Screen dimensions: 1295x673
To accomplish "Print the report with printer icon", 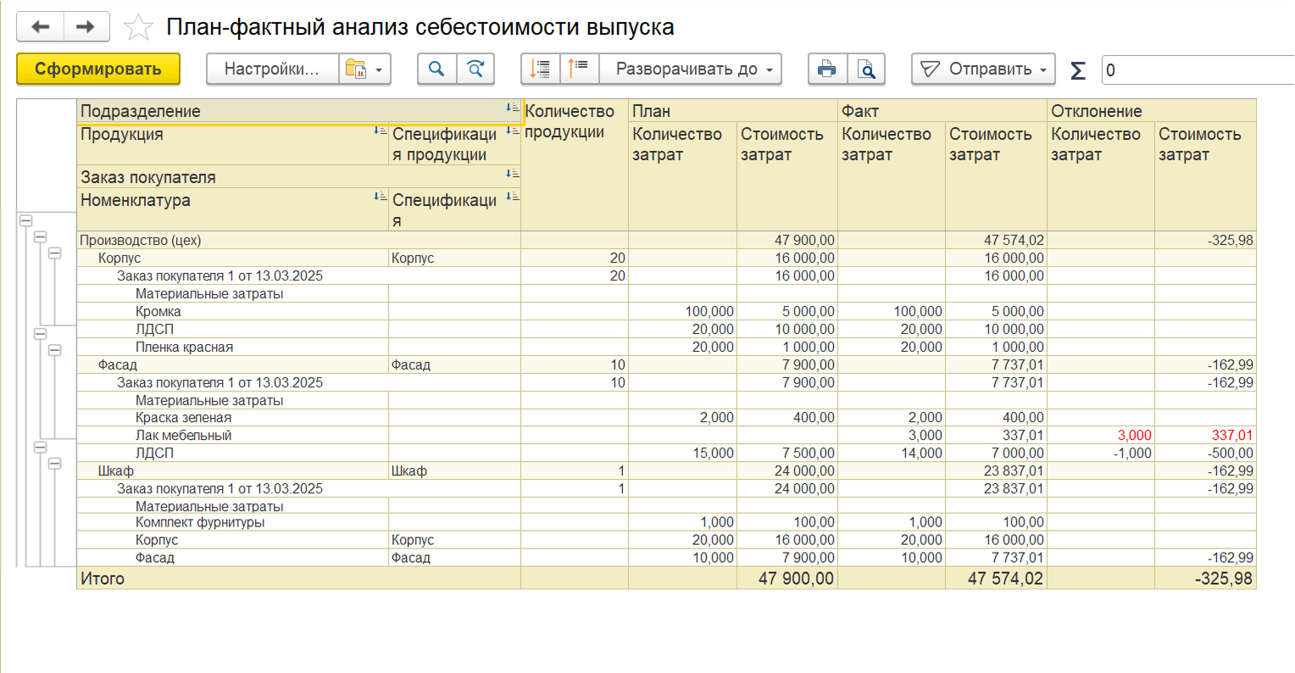I will coord(827,70).
